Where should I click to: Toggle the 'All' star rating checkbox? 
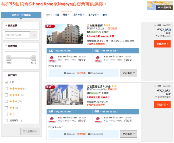6,82
